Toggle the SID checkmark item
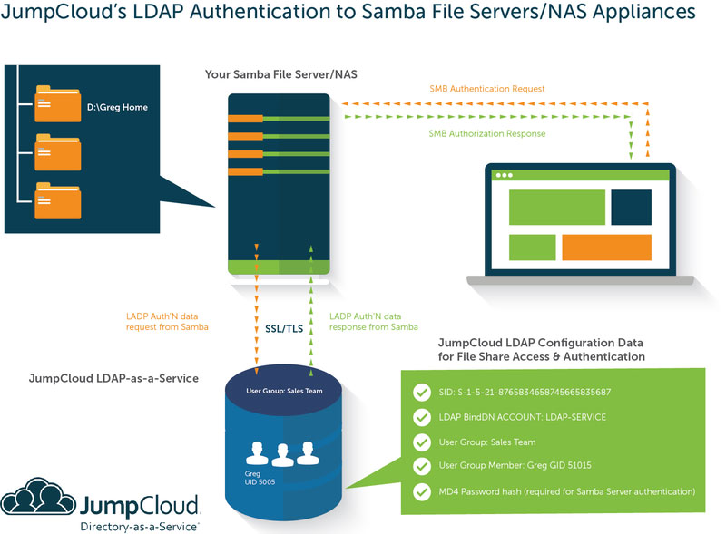The image size is (726, 534). tap(421, 393)
